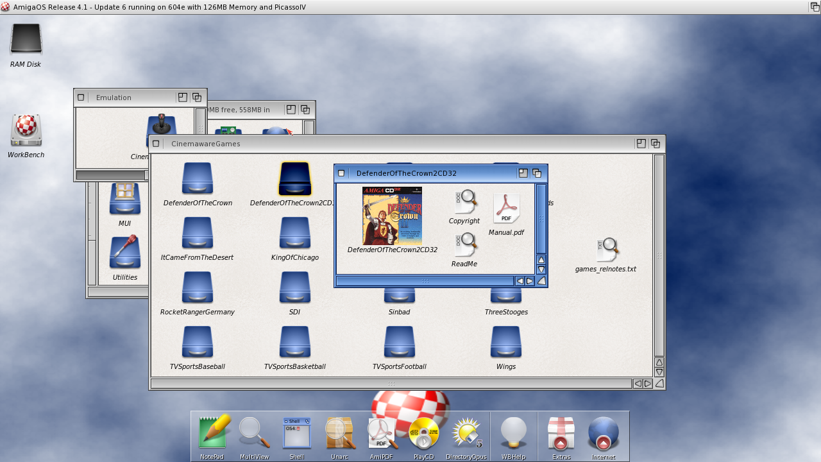
Task: Open the DefenderOfTheCrown drawer
Action: (x=198, y=178)
